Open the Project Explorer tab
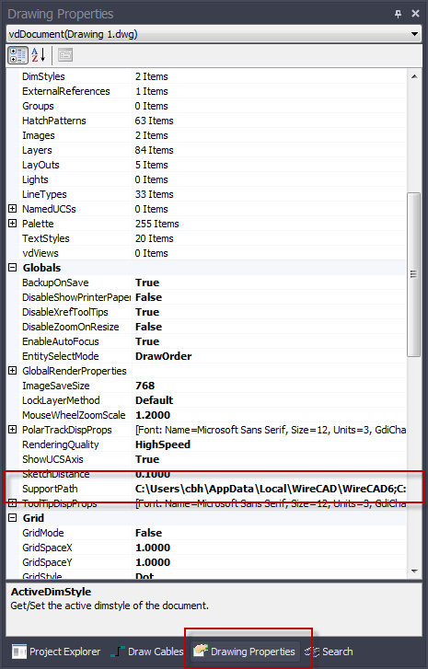 pyautogui.click(x=56, y=652)
